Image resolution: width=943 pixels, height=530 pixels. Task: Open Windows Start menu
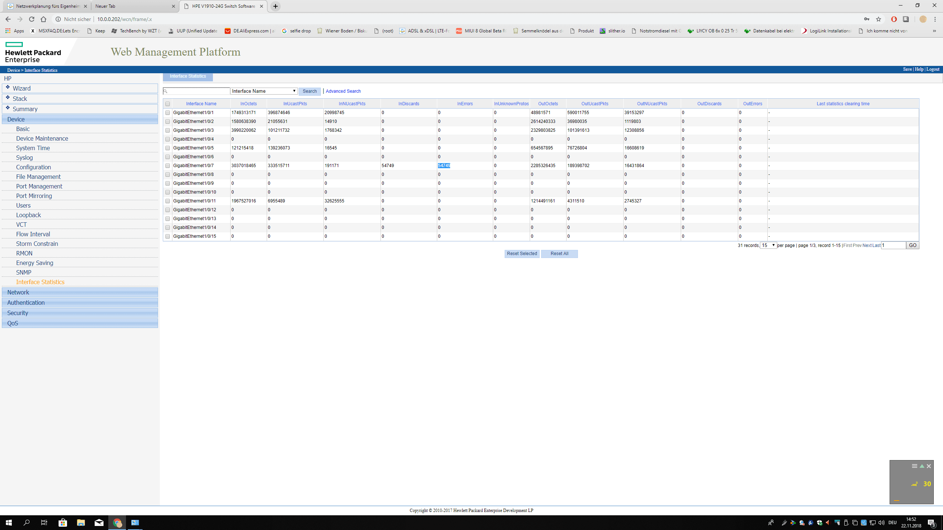9,523
